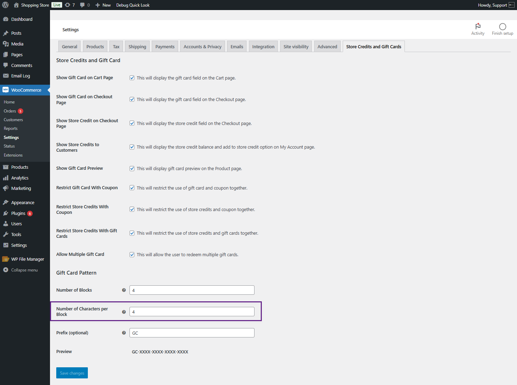Switch to the Products settings tab
Screen dimensions: 517x385
click(95, 47)
